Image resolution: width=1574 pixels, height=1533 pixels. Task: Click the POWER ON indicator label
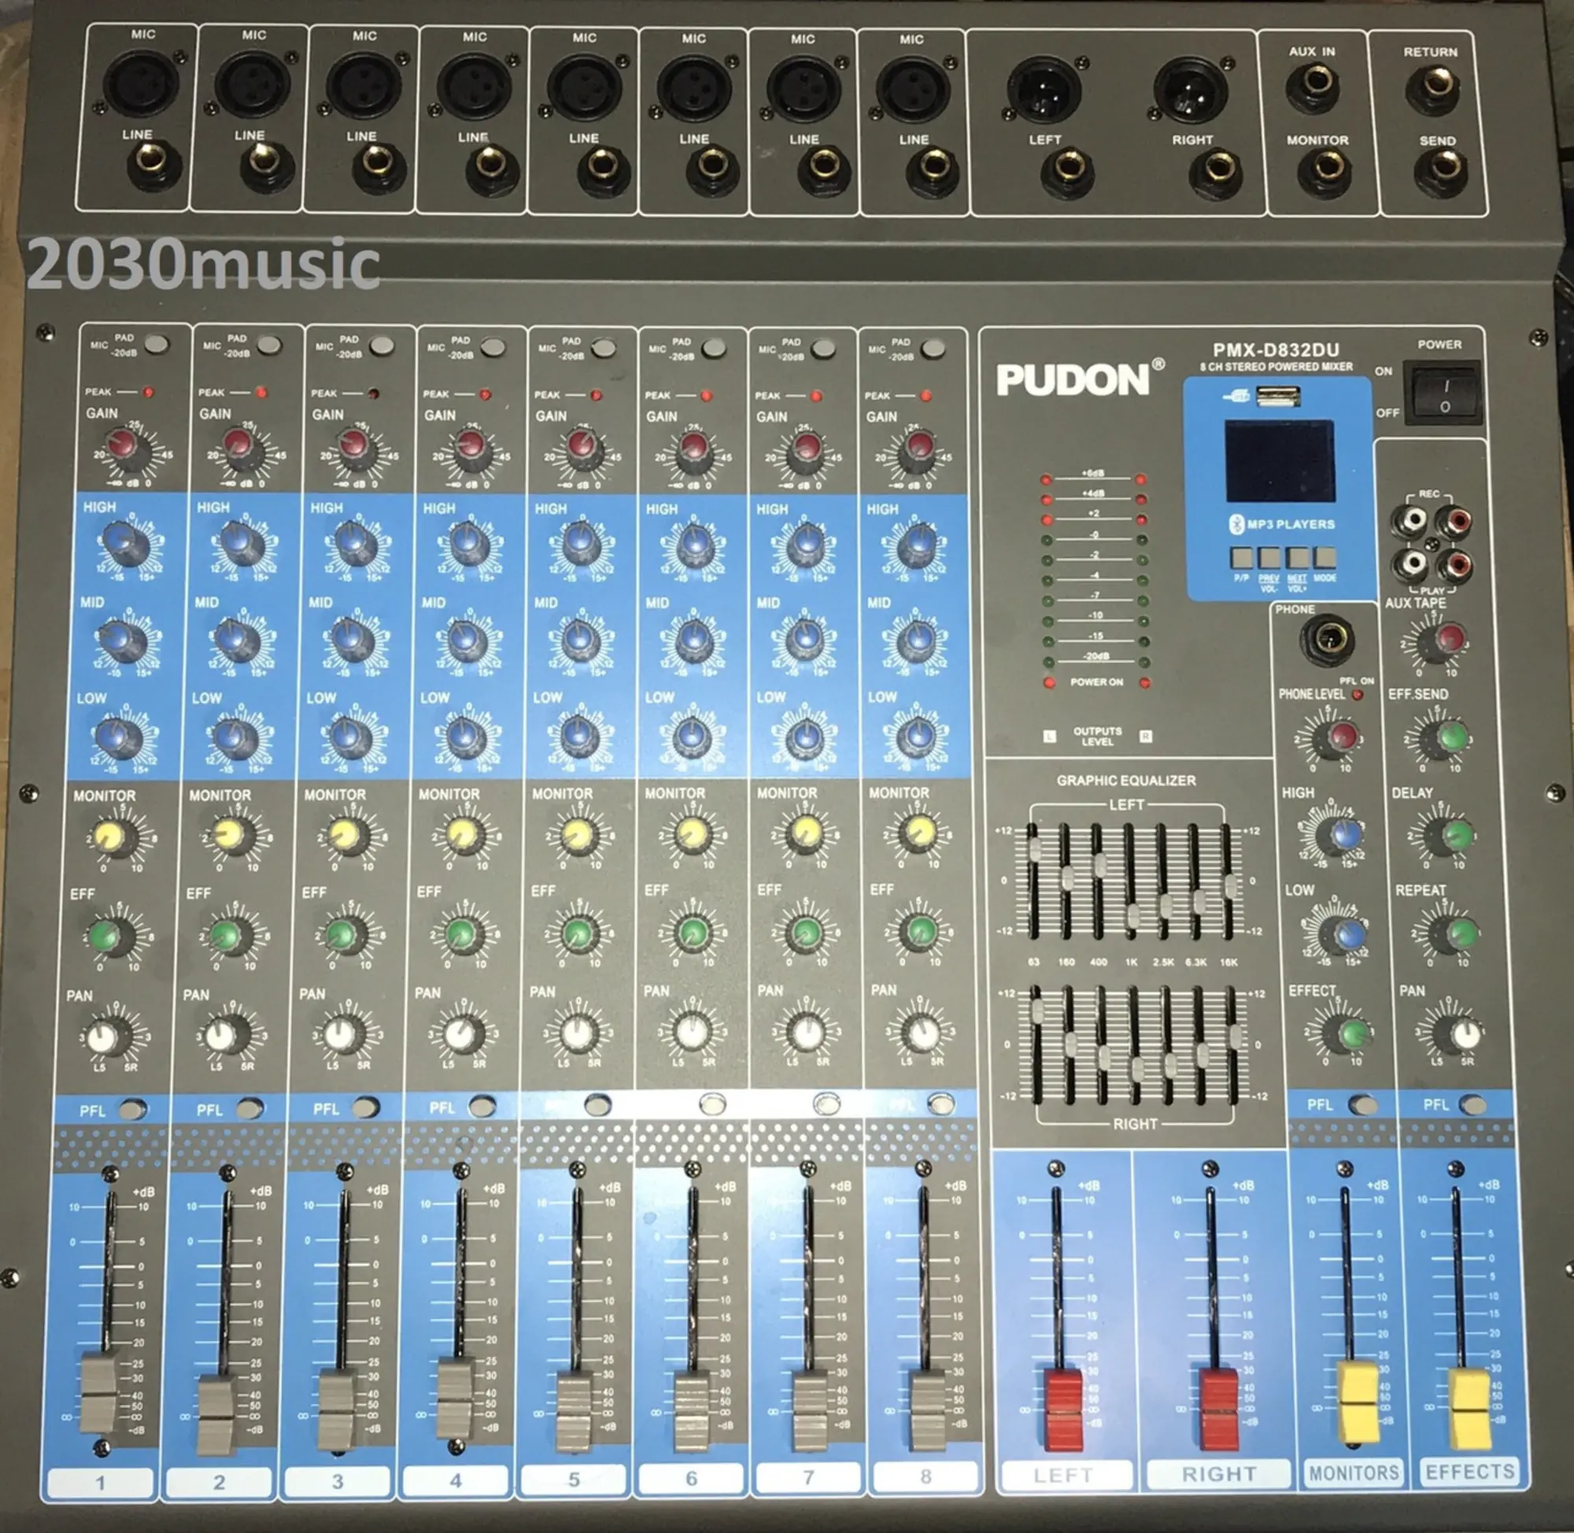tap(1096, 682)
